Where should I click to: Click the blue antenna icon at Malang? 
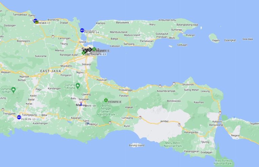(x=81, y=104)
